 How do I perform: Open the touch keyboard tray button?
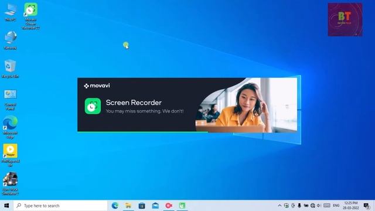327,206
